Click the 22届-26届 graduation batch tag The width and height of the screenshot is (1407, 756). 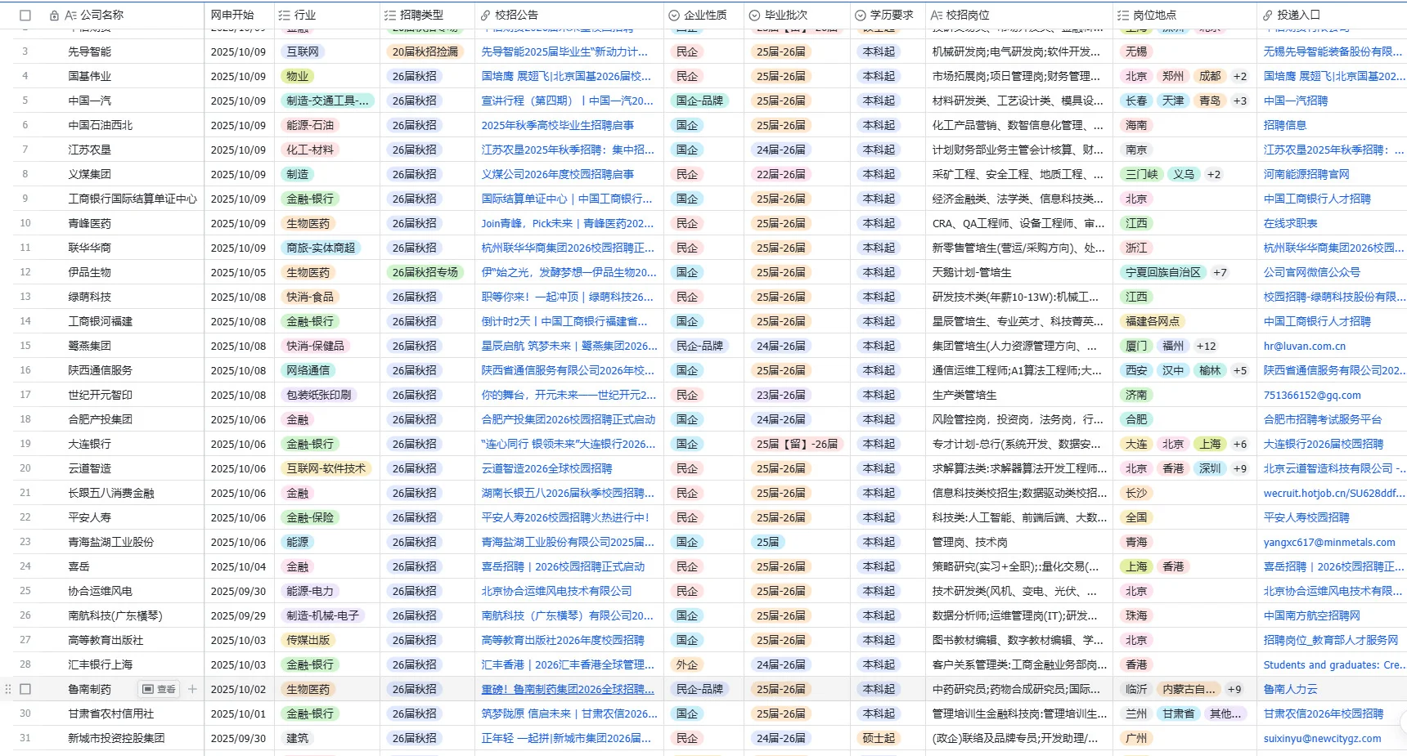[780, 174]
